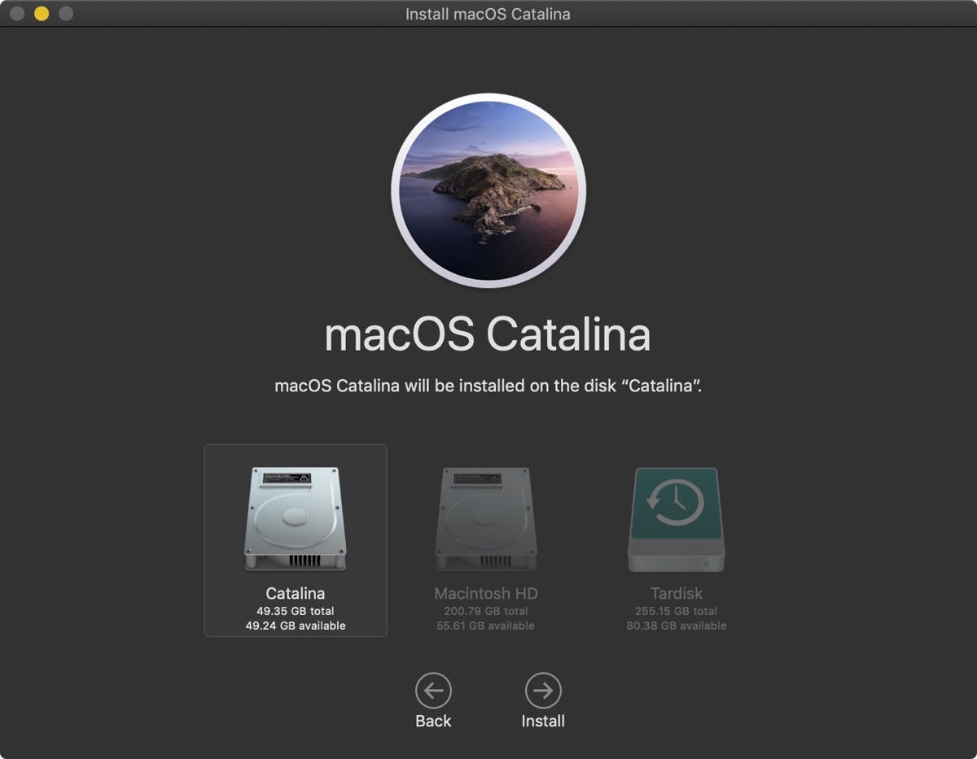Click the highlighted selection box around Catalina
The image size is (977, 759).
[296, 539]
